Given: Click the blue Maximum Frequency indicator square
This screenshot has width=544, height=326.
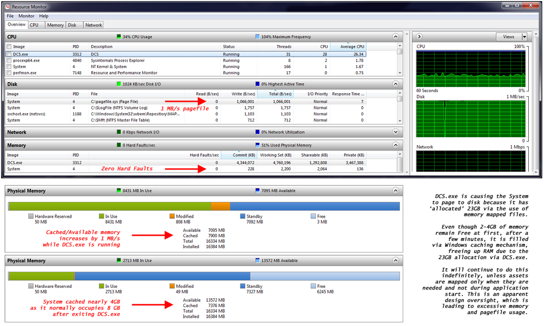Looking at the screenshot, I should (257, 36).
